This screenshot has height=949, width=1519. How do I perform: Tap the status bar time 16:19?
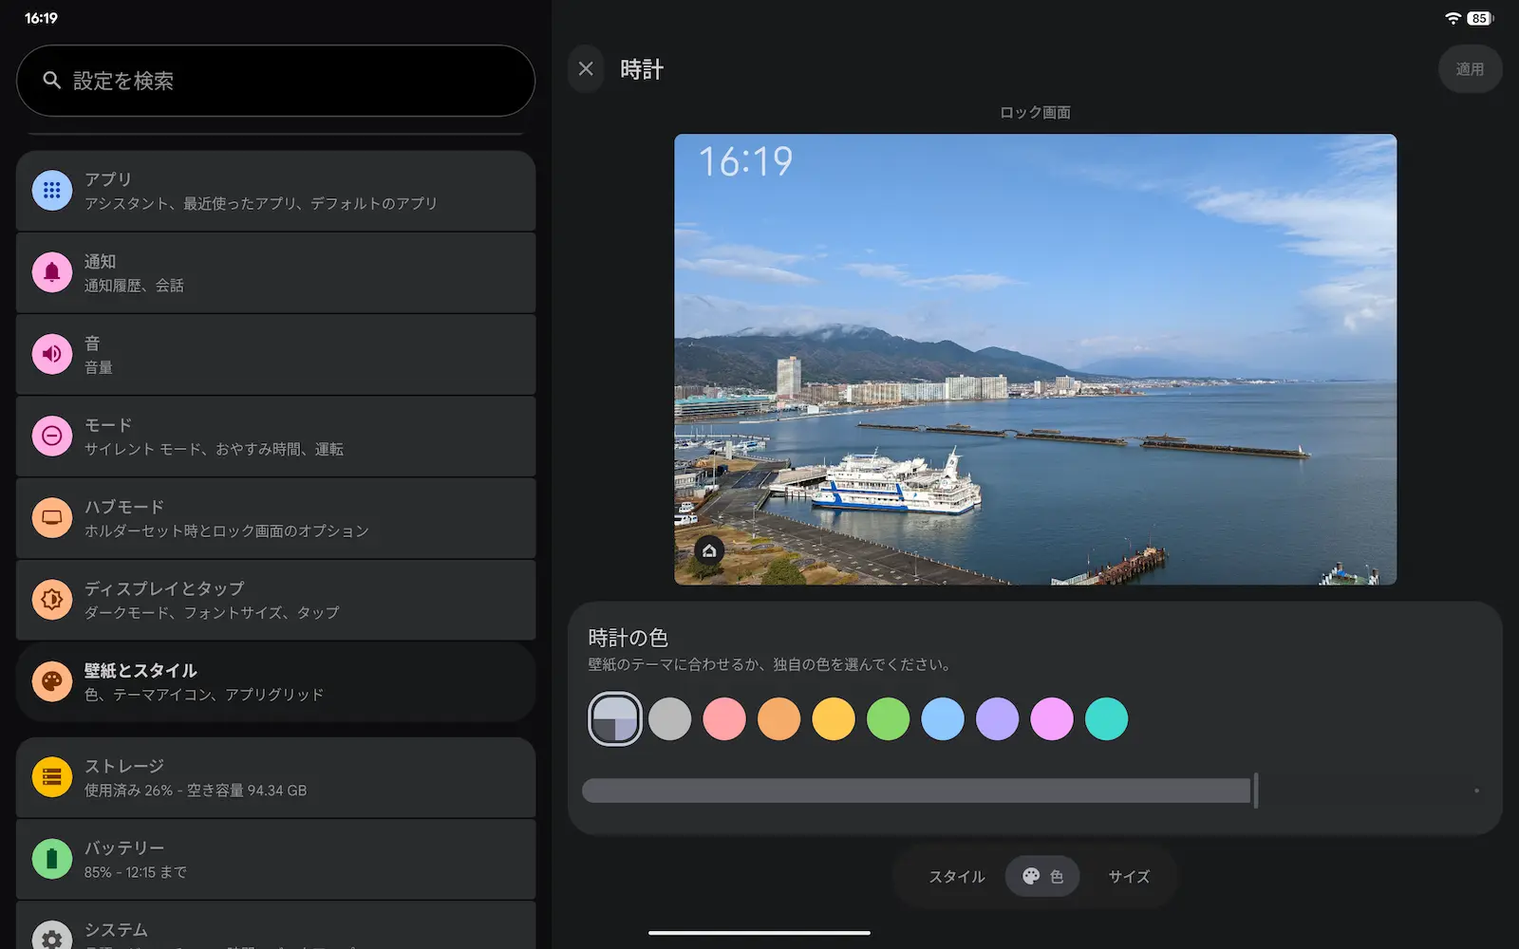[41, 18]
